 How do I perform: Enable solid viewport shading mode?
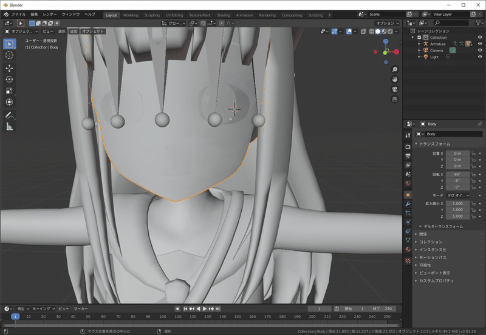click(377, 32)
